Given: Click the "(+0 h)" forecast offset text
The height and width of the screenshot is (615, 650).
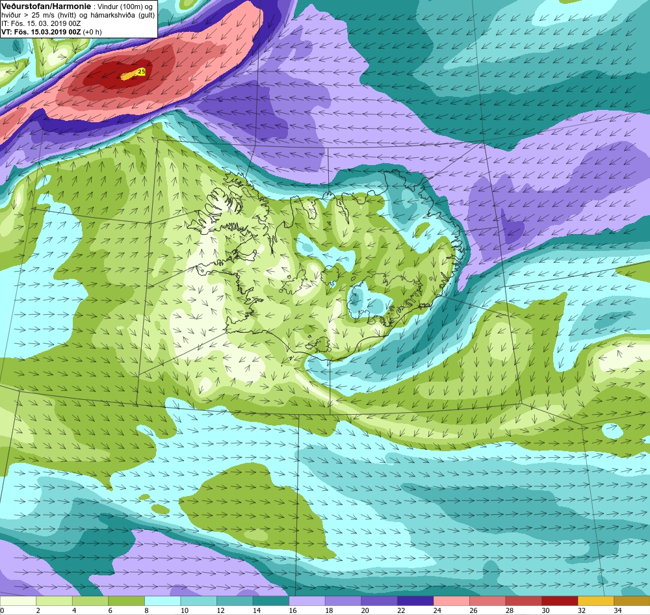Looking at the screenshot, I should click(x=92, y=32).
